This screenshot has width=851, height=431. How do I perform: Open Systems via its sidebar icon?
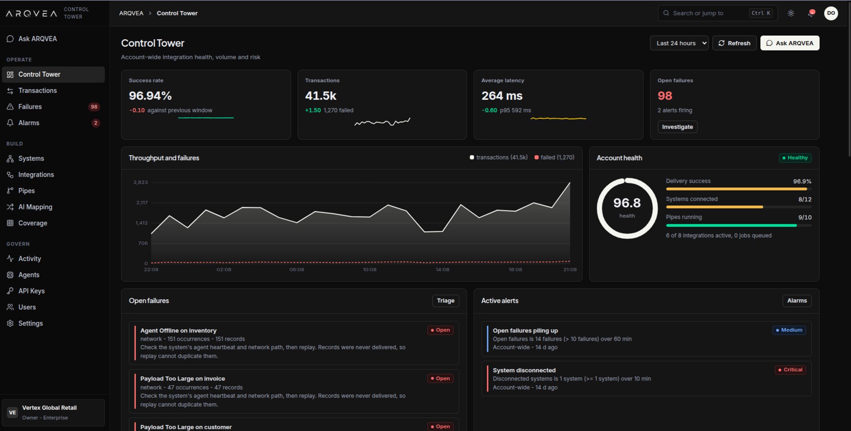(10, 159)
